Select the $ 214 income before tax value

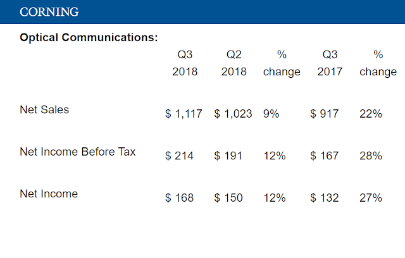pos(179,156)
